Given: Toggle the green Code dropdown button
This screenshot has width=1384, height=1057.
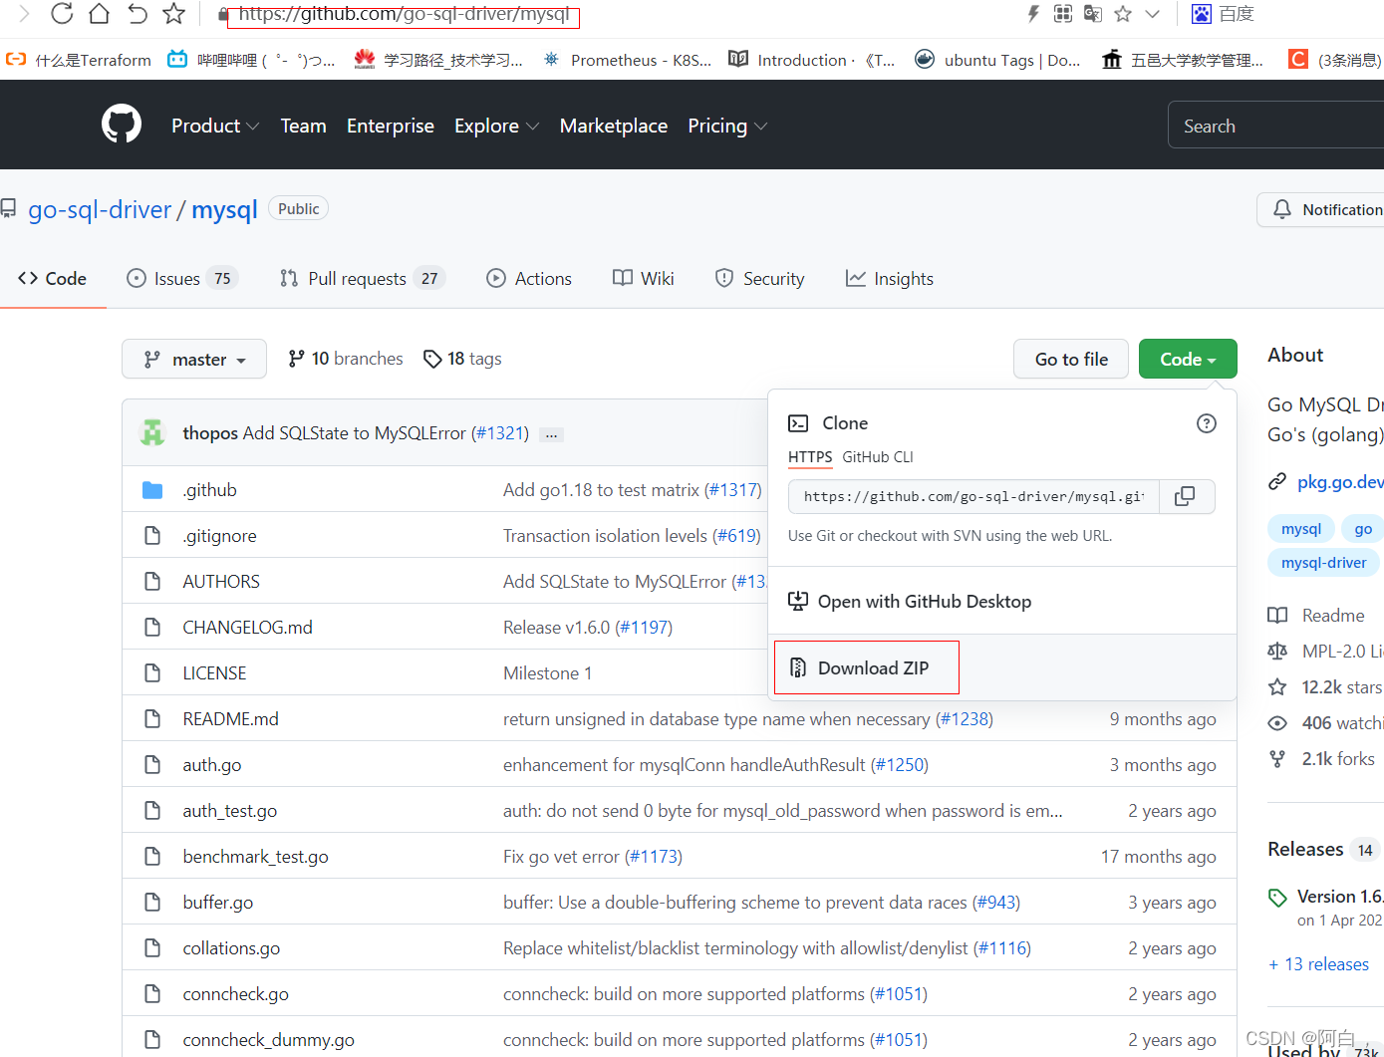Looking at the screenshot, I should [1188, 359].
